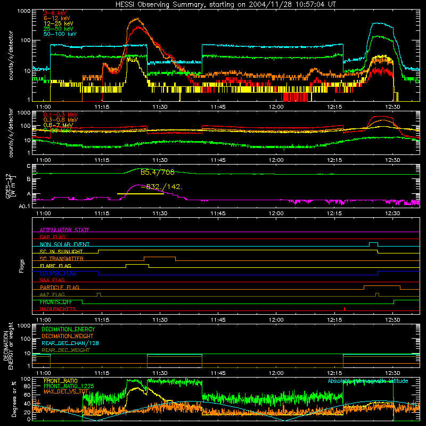Click the 12:00 tick label below the Flags panel
The image size is (426, 426).
(x=276, y=319)
